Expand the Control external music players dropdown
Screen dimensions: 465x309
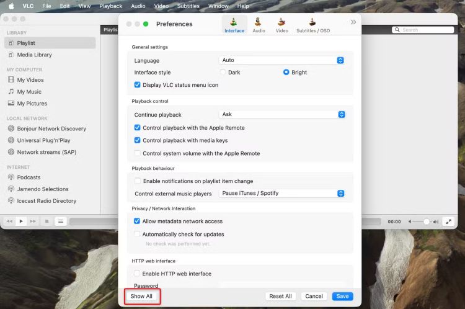point(282,193)
